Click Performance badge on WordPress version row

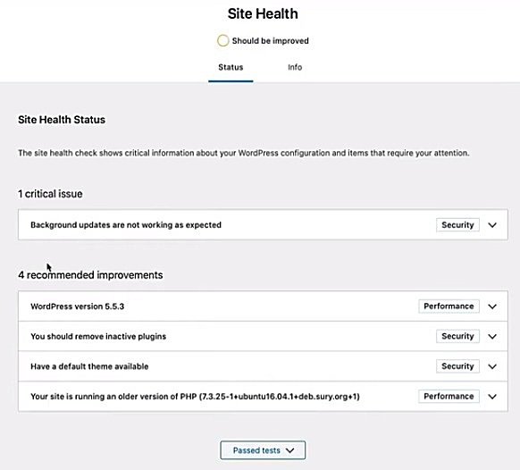coord(449,306)
